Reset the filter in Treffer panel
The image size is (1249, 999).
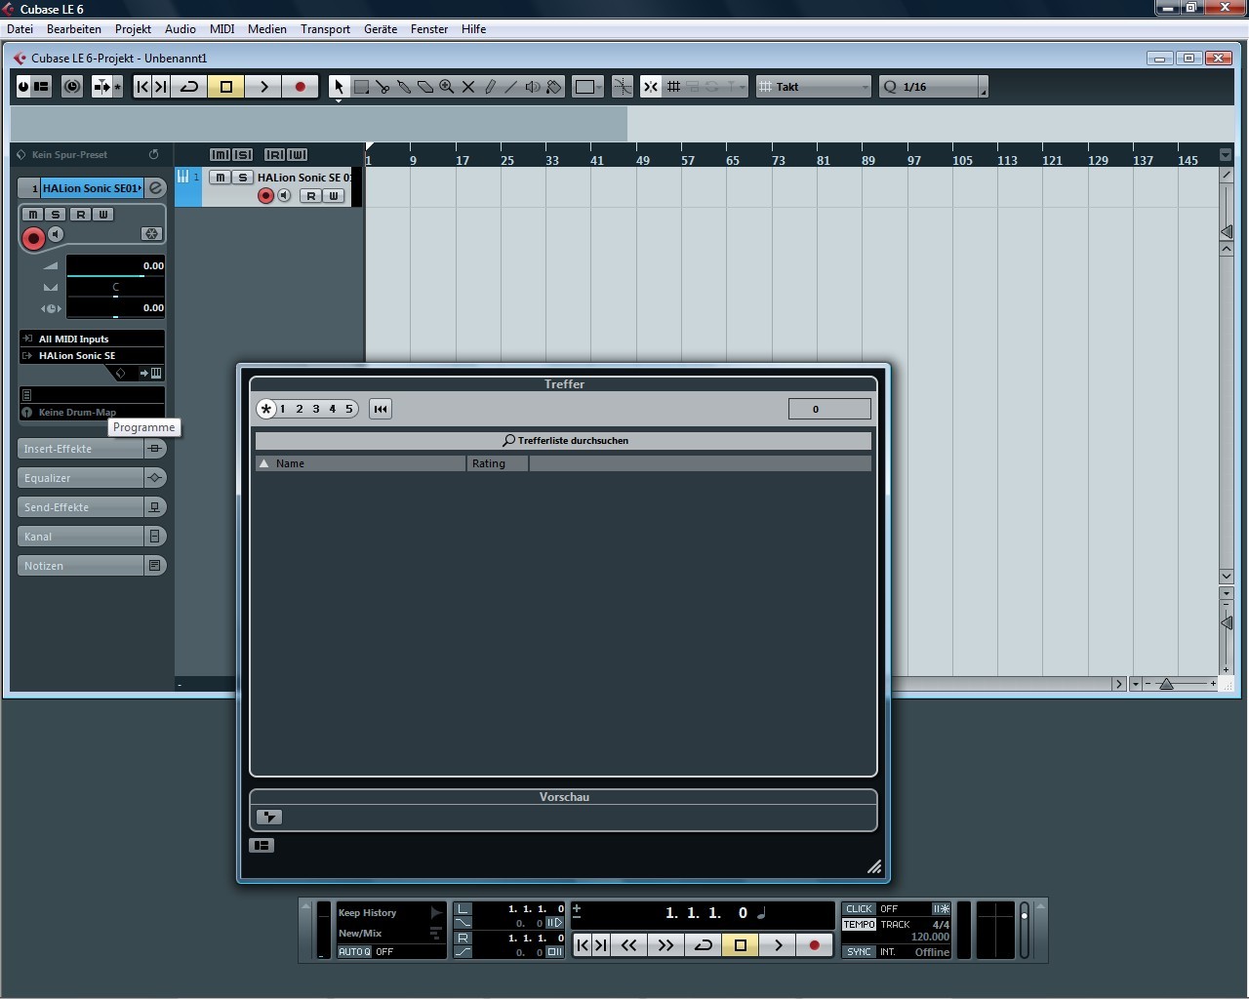click(x=381, y=409)
